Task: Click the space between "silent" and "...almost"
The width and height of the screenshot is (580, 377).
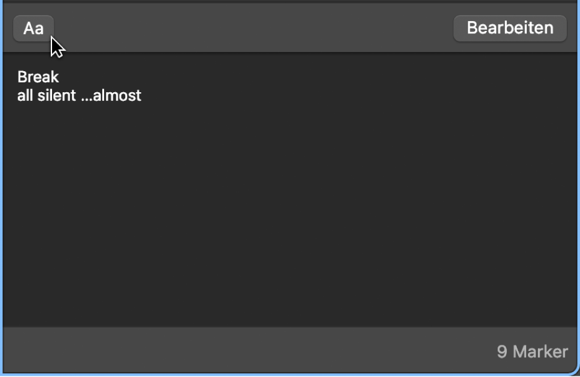Action: click(79, 96)
